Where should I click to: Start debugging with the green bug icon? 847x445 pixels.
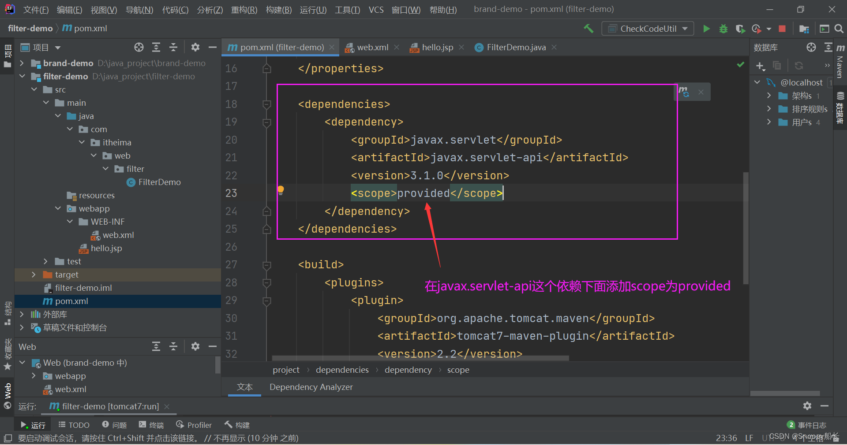tap(723, 29)
